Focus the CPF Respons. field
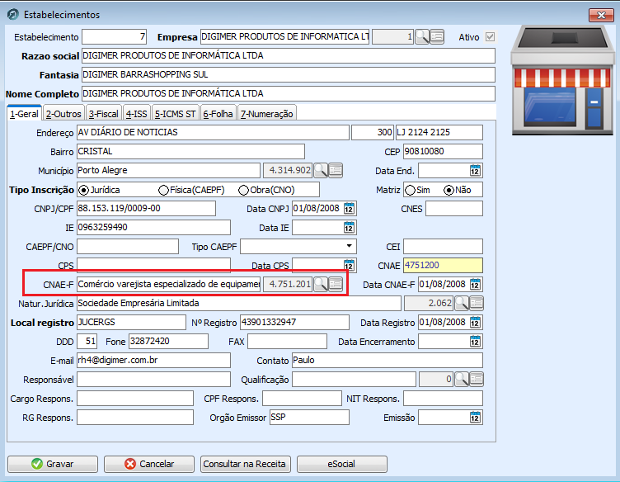Viewport: 620px width, 482px height. [x=302, y=398]
